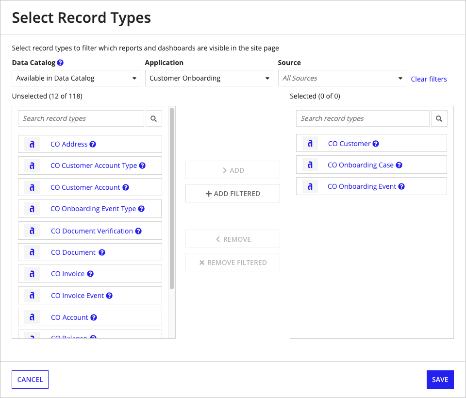
Task: Click record type icon for CO Onboarding Case
Action: pyautogui.click(x=310, y=165)
